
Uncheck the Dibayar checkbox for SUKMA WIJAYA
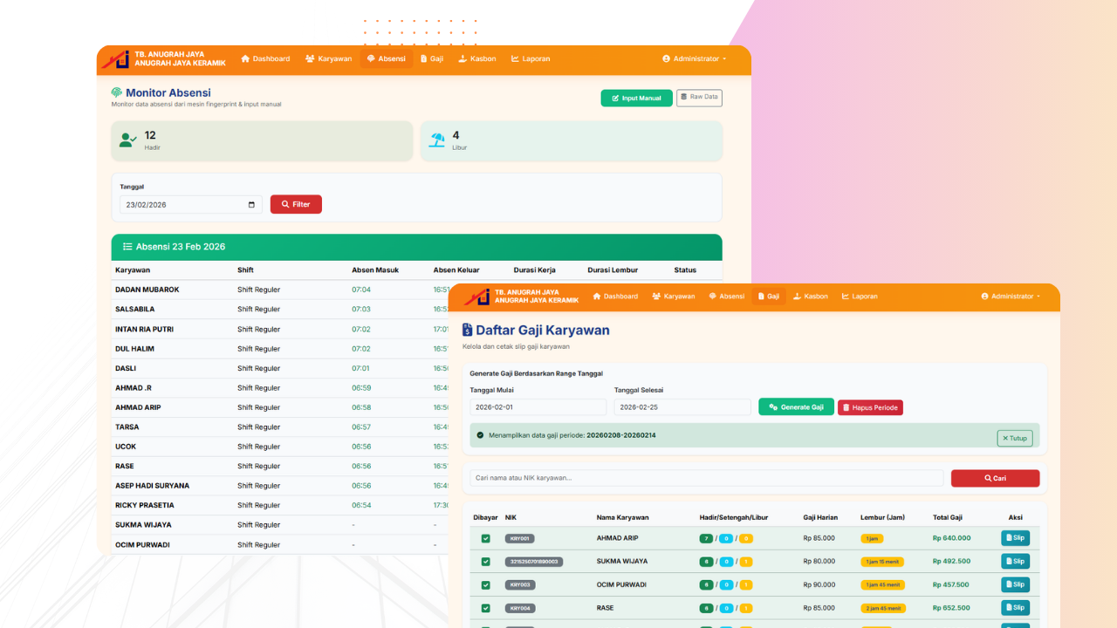[485, 561]
